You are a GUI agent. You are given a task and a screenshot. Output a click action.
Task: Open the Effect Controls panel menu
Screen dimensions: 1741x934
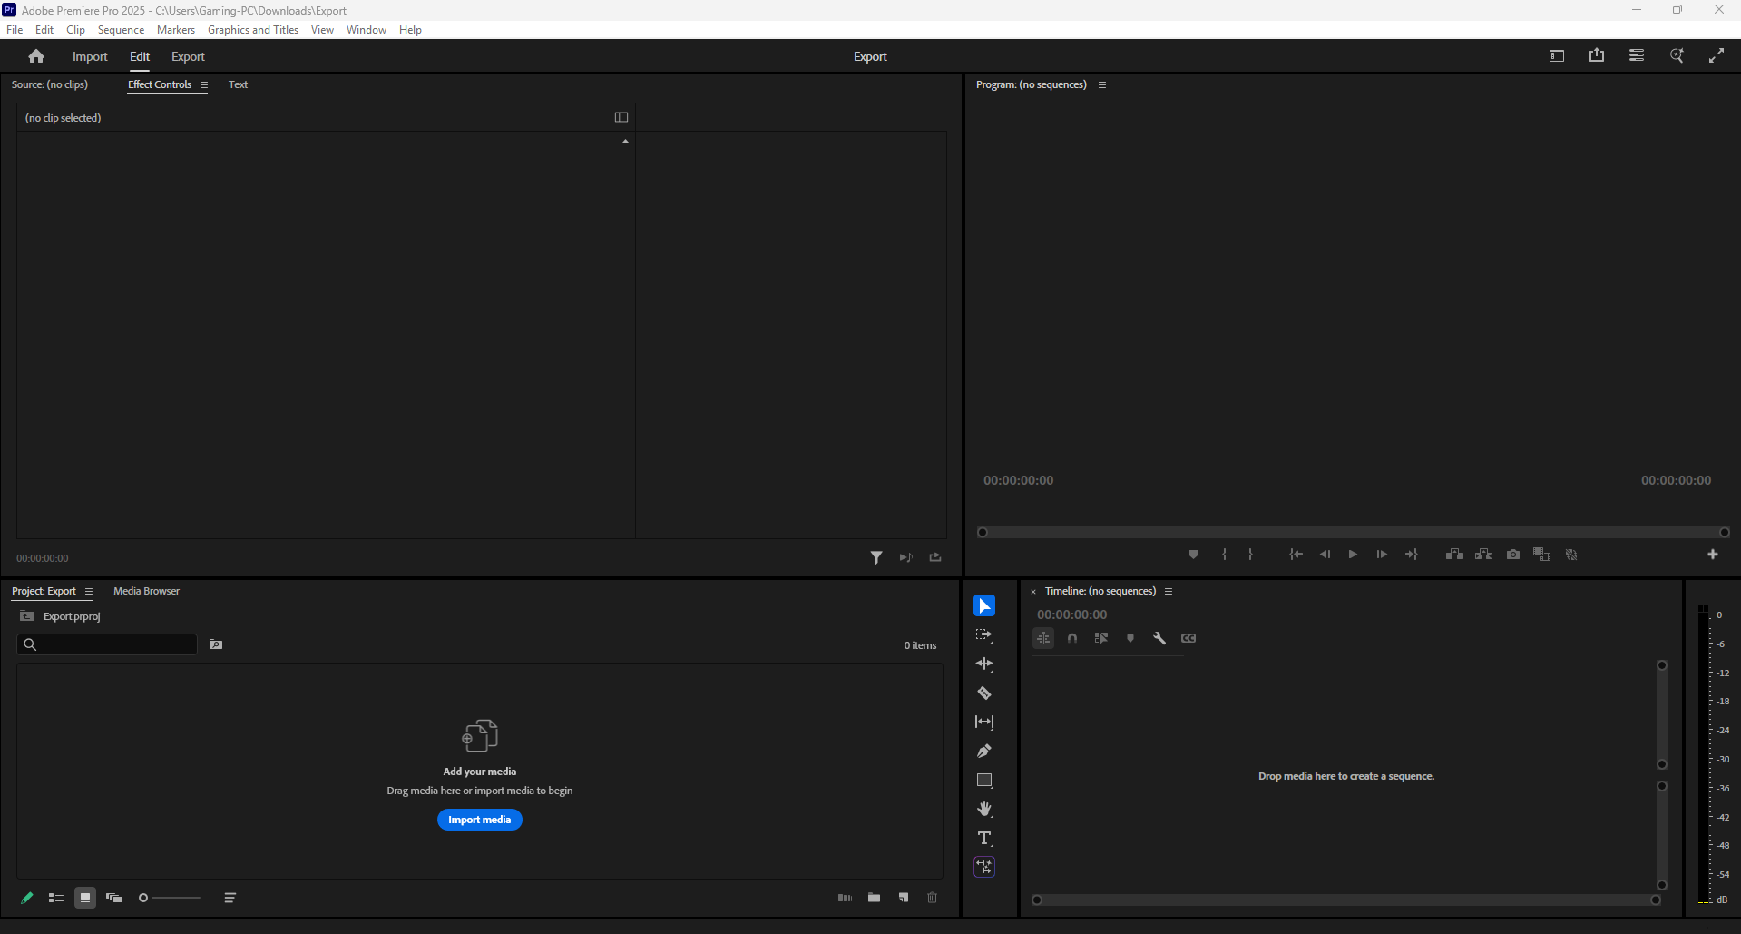point(204,85)
